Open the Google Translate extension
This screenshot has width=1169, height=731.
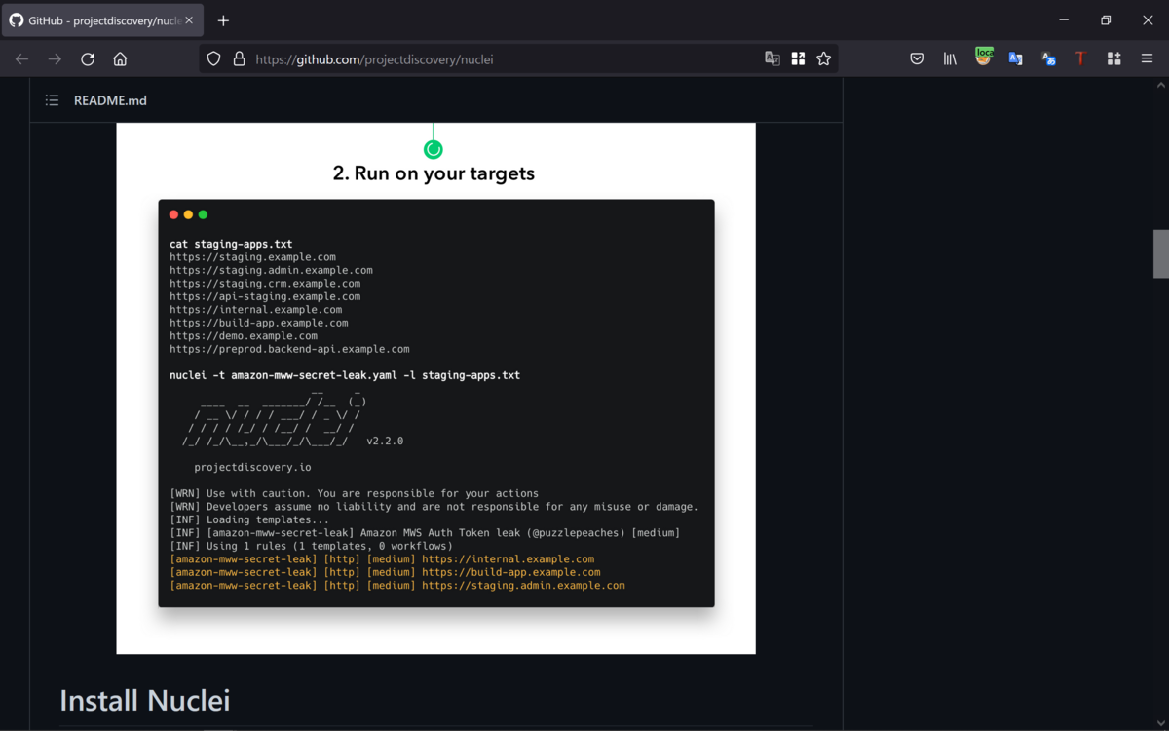pyautogui.click(x=1015, y=59)
